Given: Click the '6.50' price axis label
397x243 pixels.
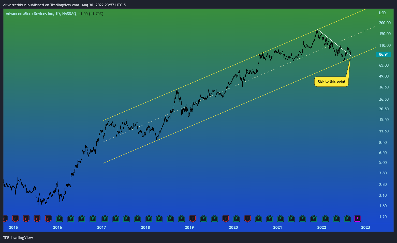Looking at the screenshot, I should (383, 153).
